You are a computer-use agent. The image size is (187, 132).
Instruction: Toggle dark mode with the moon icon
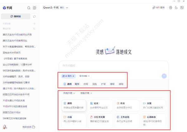pyautogui.click(x=176, y=7)
